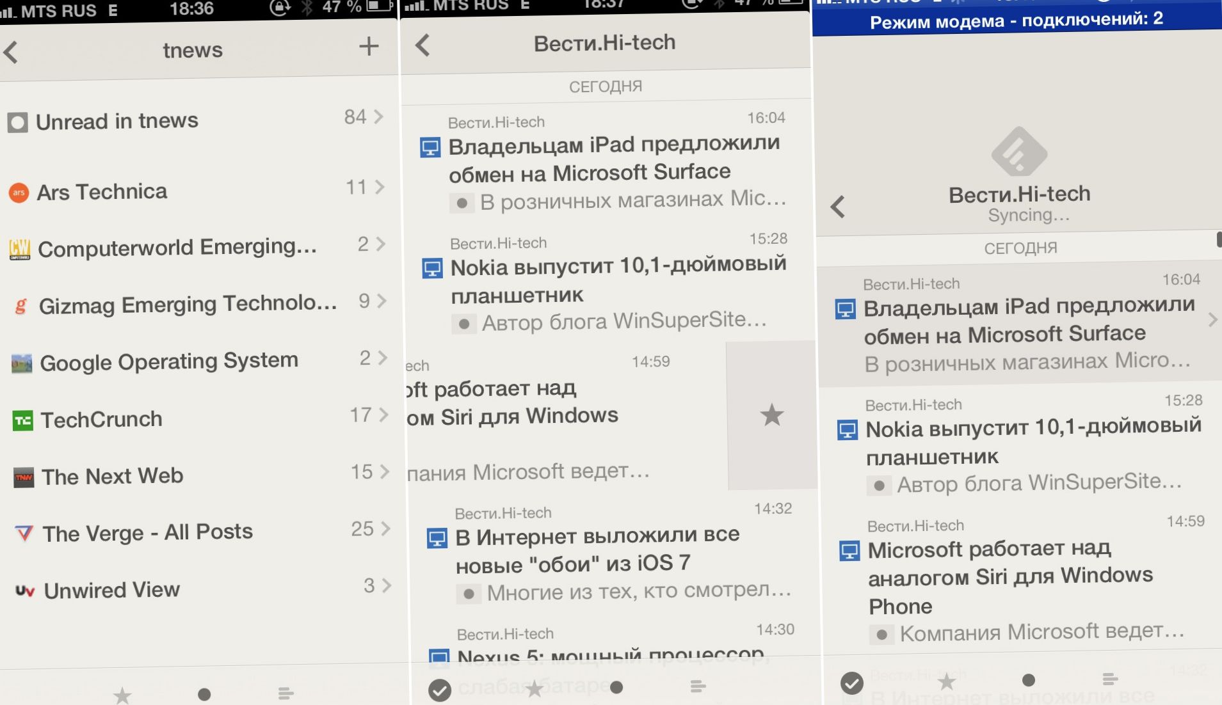Expand chevron on TechCrunch row
Image resolution: width=1222 pixels, height=705 pixels.
tap(383, 415)
